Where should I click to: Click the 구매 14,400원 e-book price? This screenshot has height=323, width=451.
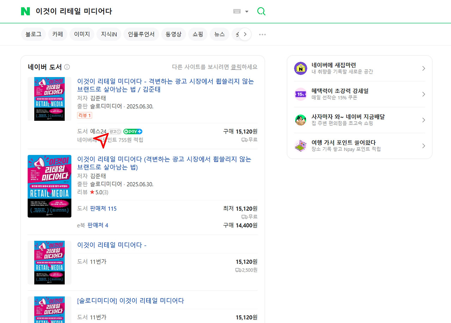240,225
